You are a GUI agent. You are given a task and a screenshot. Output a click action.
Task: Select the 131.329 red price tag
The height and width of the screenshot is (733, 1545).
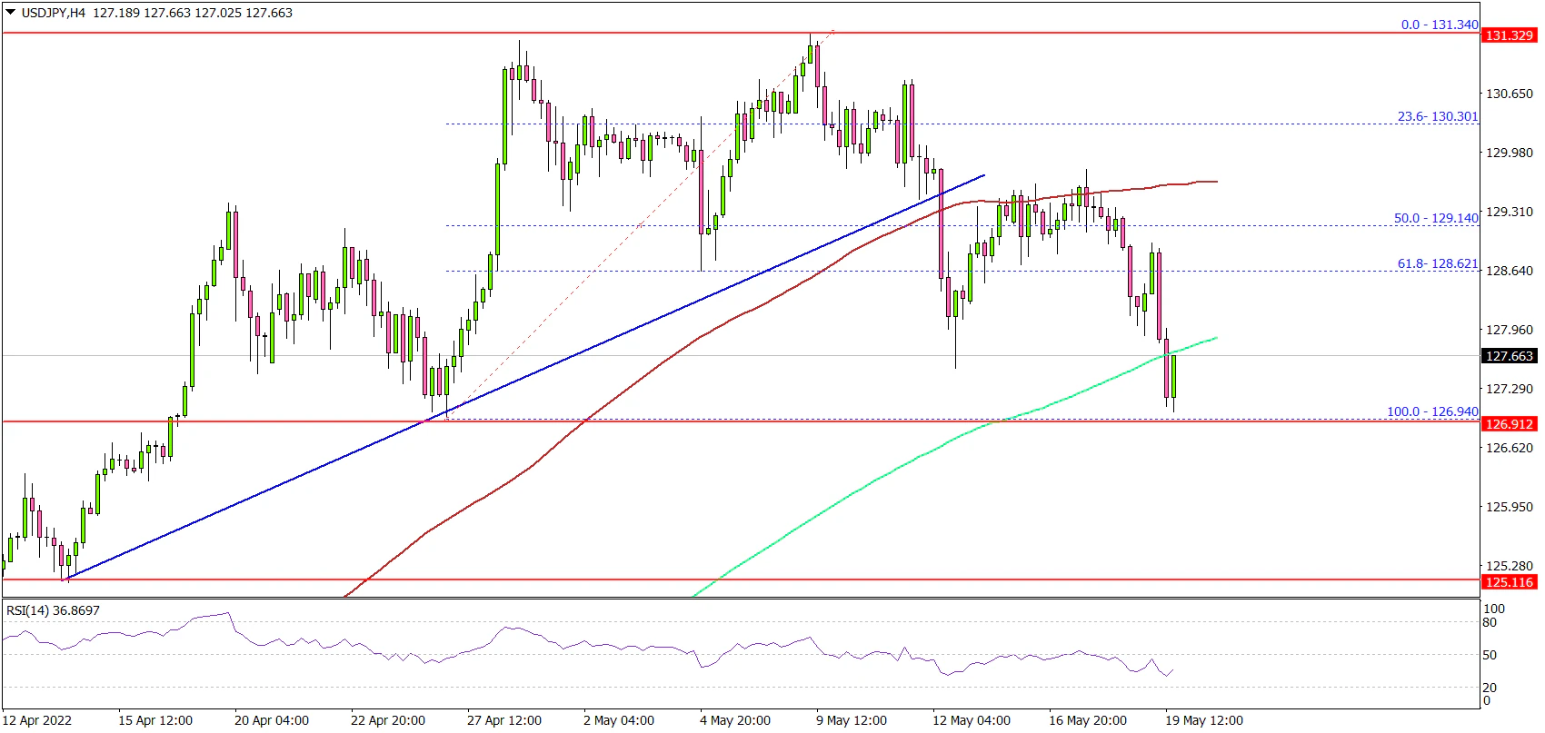(1509, 35)
